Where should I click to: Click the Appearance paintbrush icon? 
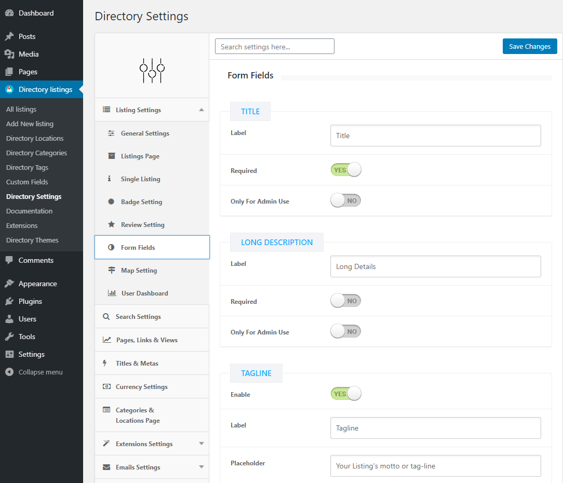9,284
